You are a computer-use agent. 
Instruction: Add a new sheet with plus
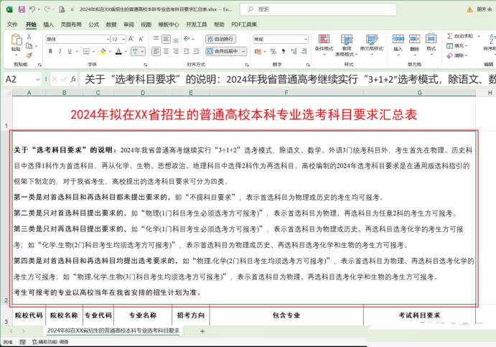tap(202, 331)
